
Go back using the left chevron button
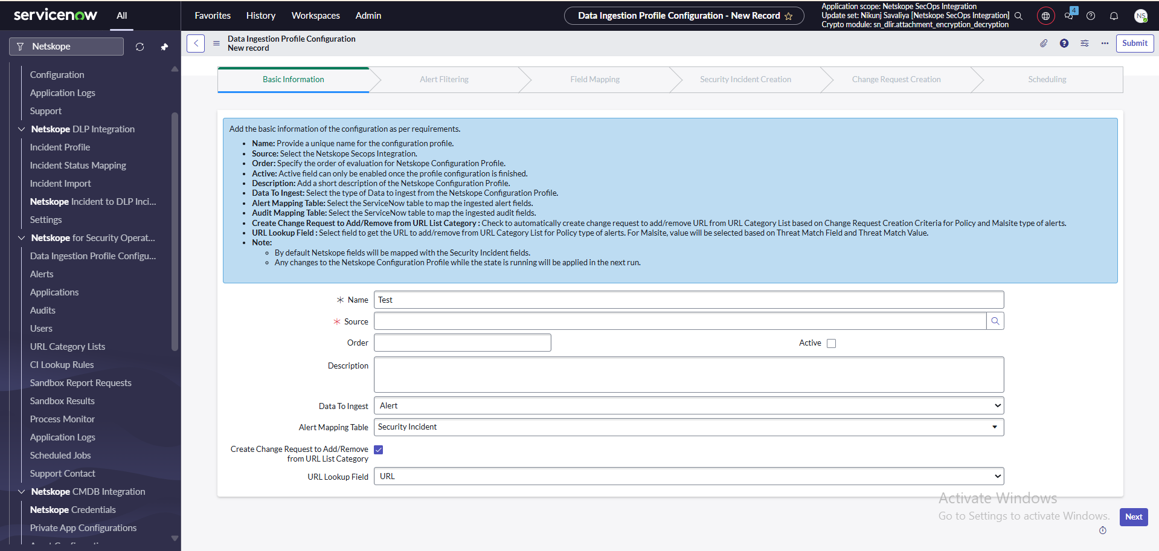click(196, 43)
